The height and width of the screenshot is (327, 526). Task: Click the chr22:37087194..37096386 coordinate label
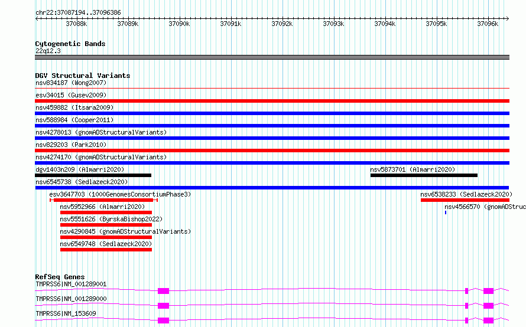[x=78, y=12]
